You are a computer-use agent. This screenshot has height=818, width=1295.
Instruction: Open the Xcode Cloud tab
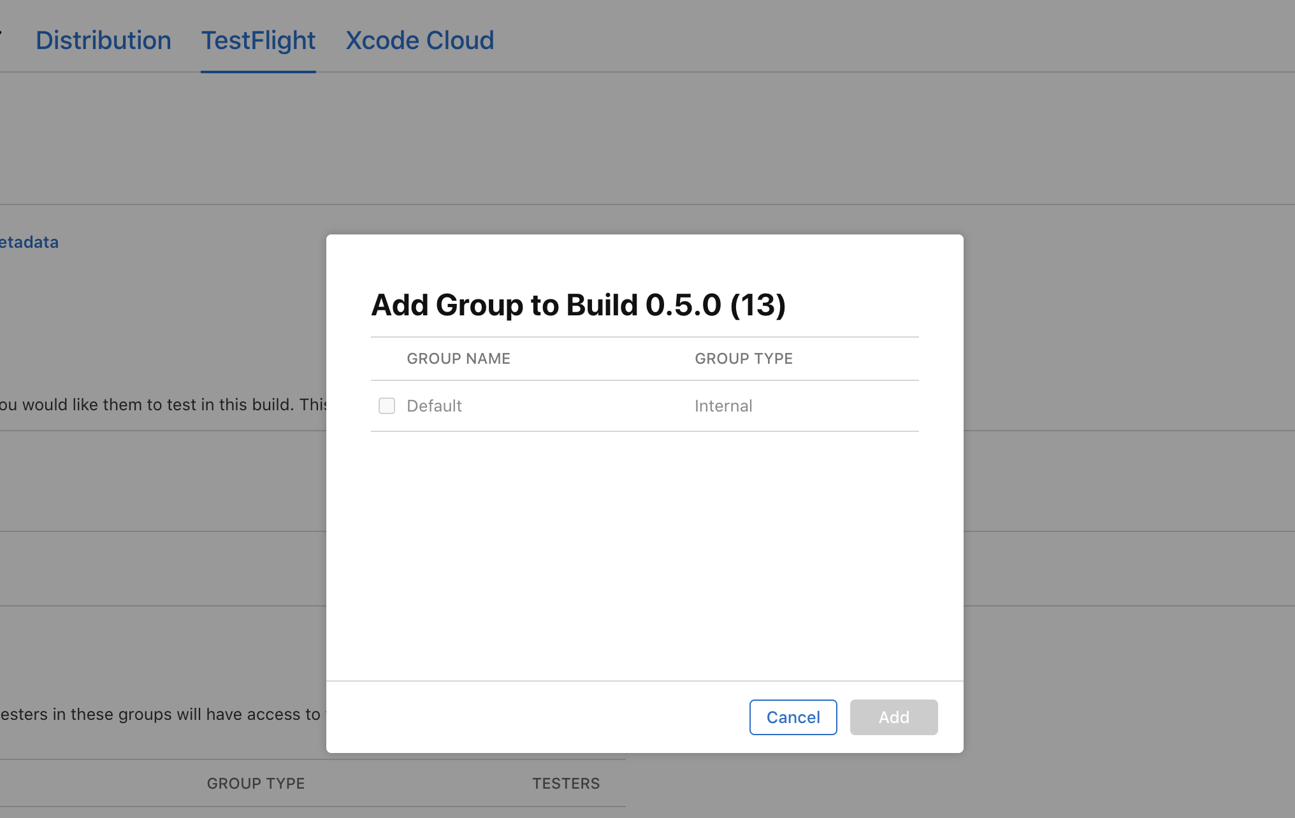(419, 41)
